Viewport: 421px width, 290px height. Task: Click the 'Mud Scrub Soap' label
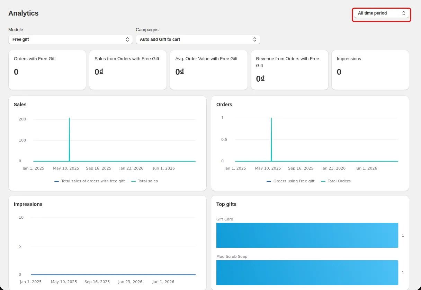pos(232,256)
